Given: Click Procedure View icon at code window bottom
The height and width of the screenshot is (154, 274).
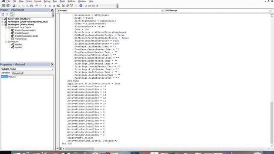Looking at the screenshot, I should [57, 148].
